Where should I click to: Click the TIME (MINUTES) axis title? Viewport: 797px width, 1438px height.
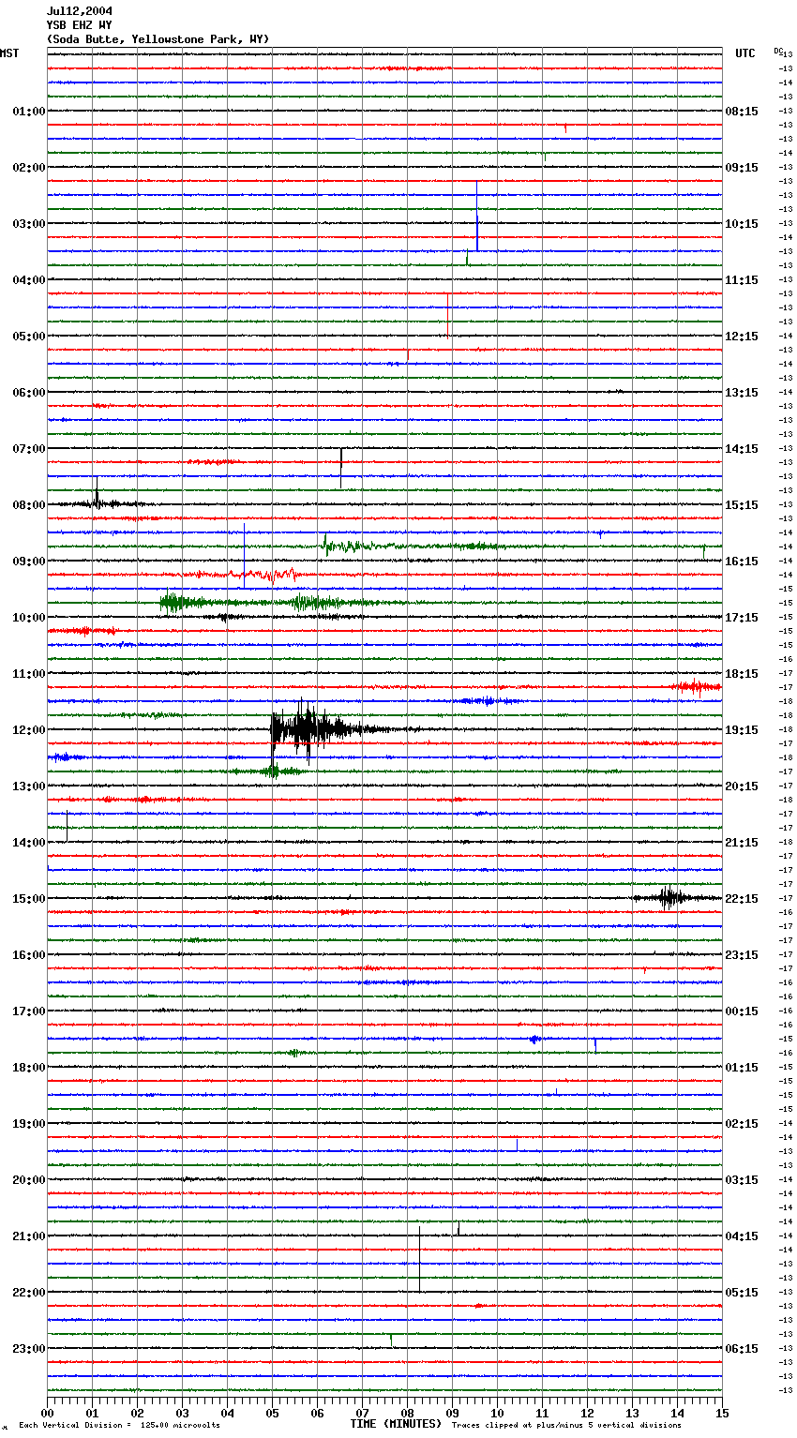pos(396,1424)
